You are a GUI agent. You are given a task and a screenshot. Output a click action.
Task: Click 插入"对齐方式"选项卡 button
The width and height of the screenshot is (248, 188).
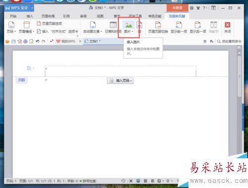pos(58,31)
